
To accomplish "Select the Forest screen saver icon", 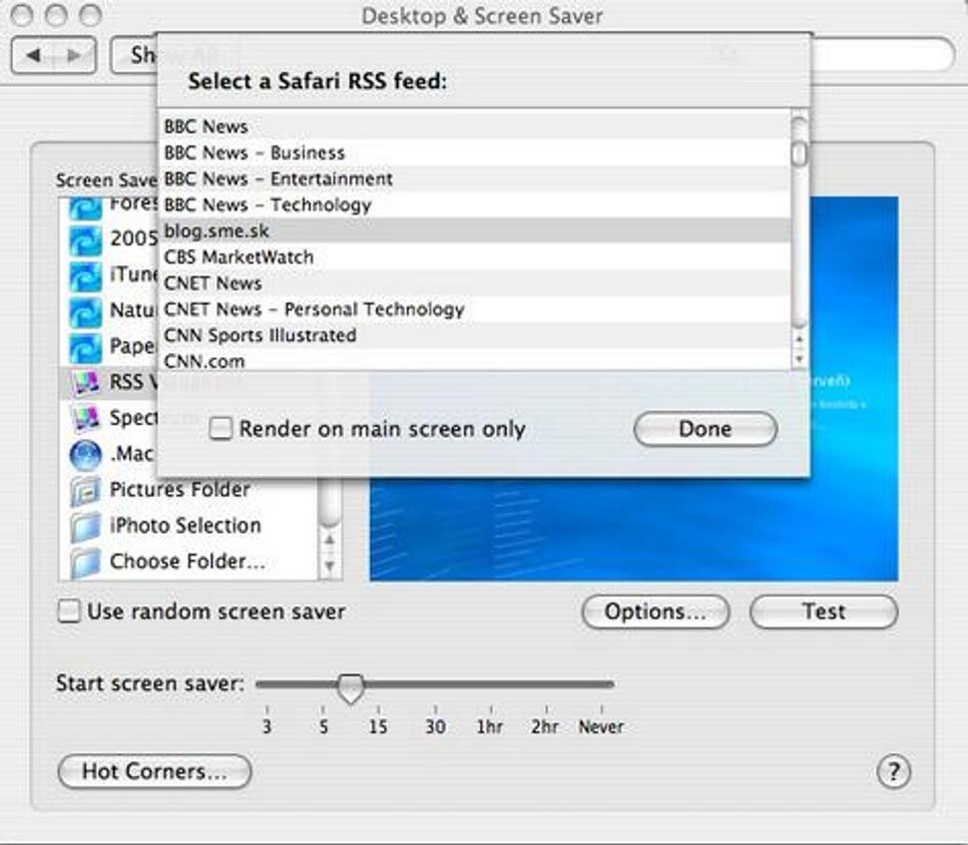I will (85, 209).
